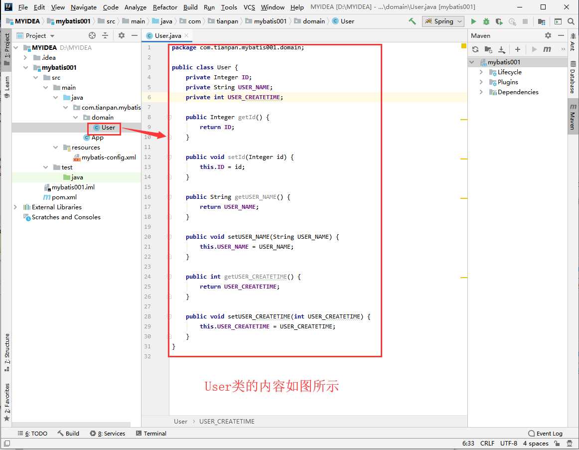The image size is (579, 450).
Task: Toggle the Structure side panel
Action: click(x=6, y=352)
